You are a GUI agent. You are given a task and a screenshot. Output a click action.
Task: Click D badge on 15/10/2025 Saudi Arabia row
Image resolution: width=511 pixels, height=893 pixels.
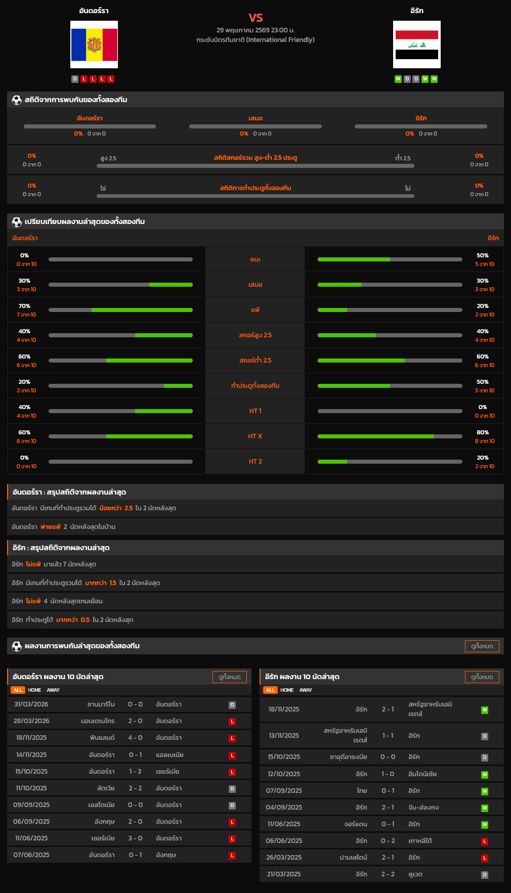(485, 757)
